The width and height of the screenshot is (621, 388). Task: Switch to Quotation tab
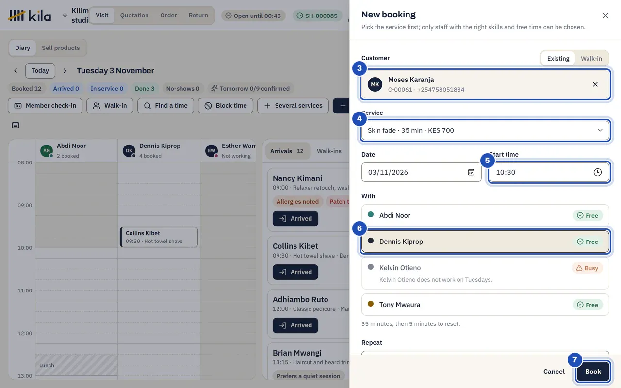pyautogui.click(x=134, y=15)
